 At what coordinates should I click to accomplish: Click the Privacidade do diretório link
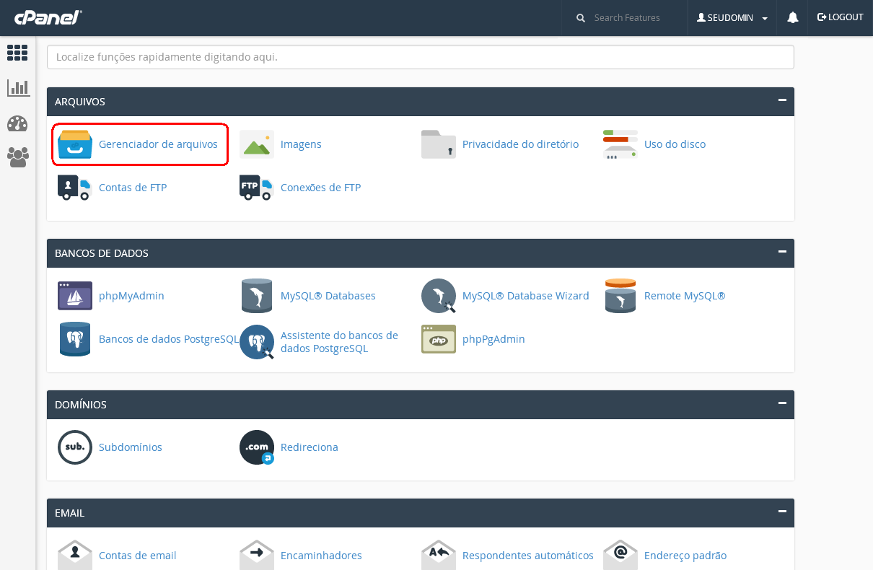(520, 144)
